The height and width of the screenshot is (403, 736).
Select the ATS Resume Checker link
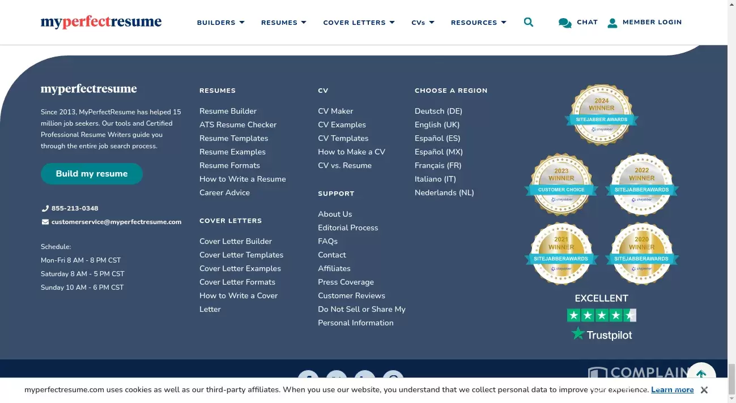(238, 125)
